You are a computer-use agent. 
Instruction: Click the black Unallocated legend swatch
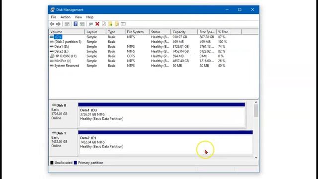point(52,163)
